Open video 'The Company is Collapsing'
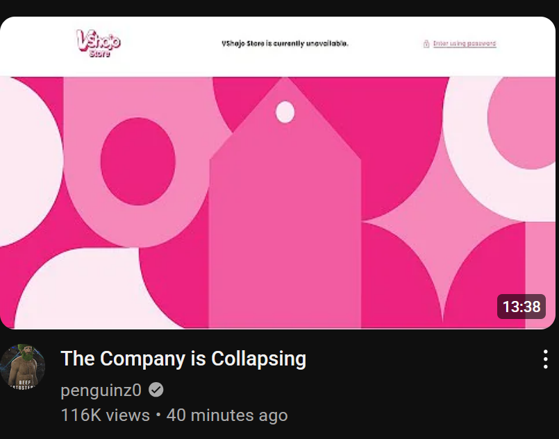 183,359
